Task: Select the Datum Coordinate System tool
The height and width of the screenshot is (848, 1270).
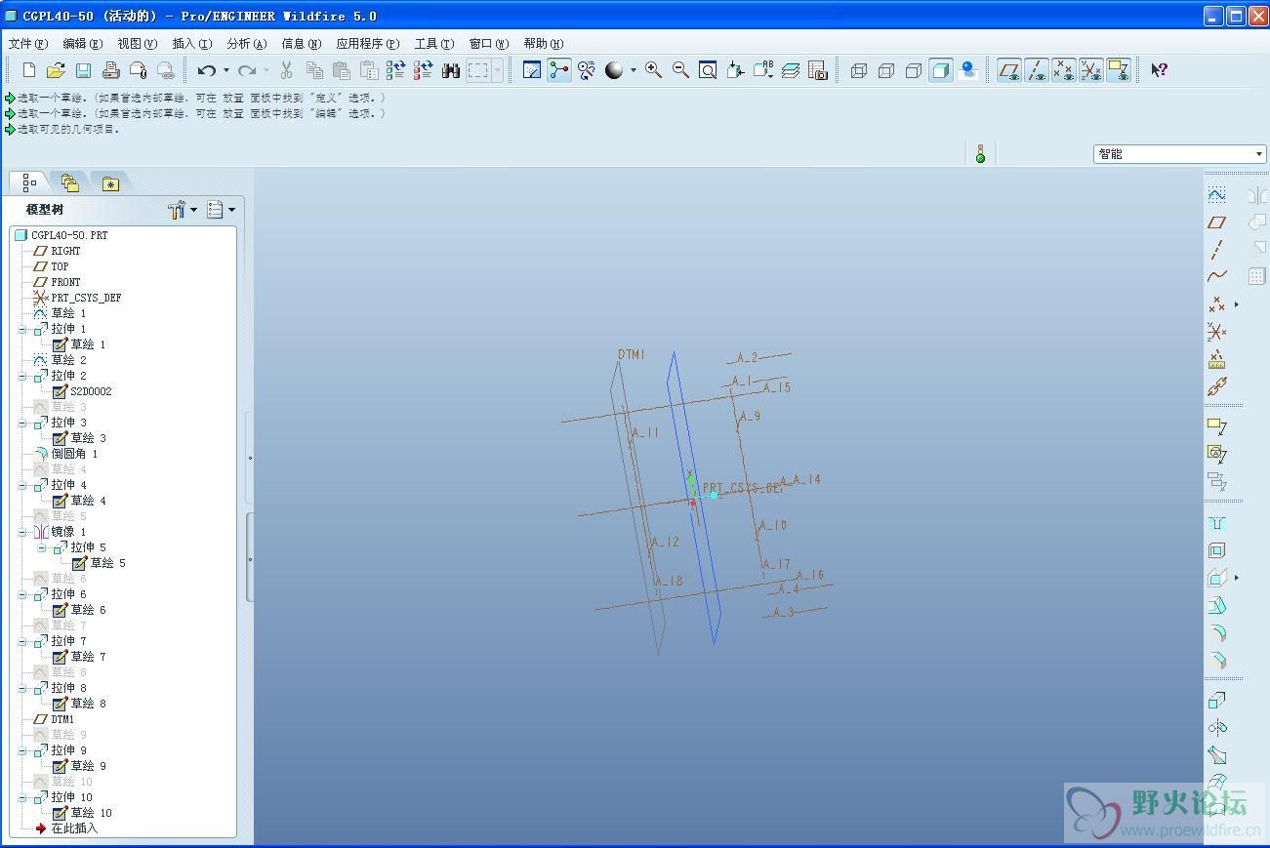Action: (1216, 332)
